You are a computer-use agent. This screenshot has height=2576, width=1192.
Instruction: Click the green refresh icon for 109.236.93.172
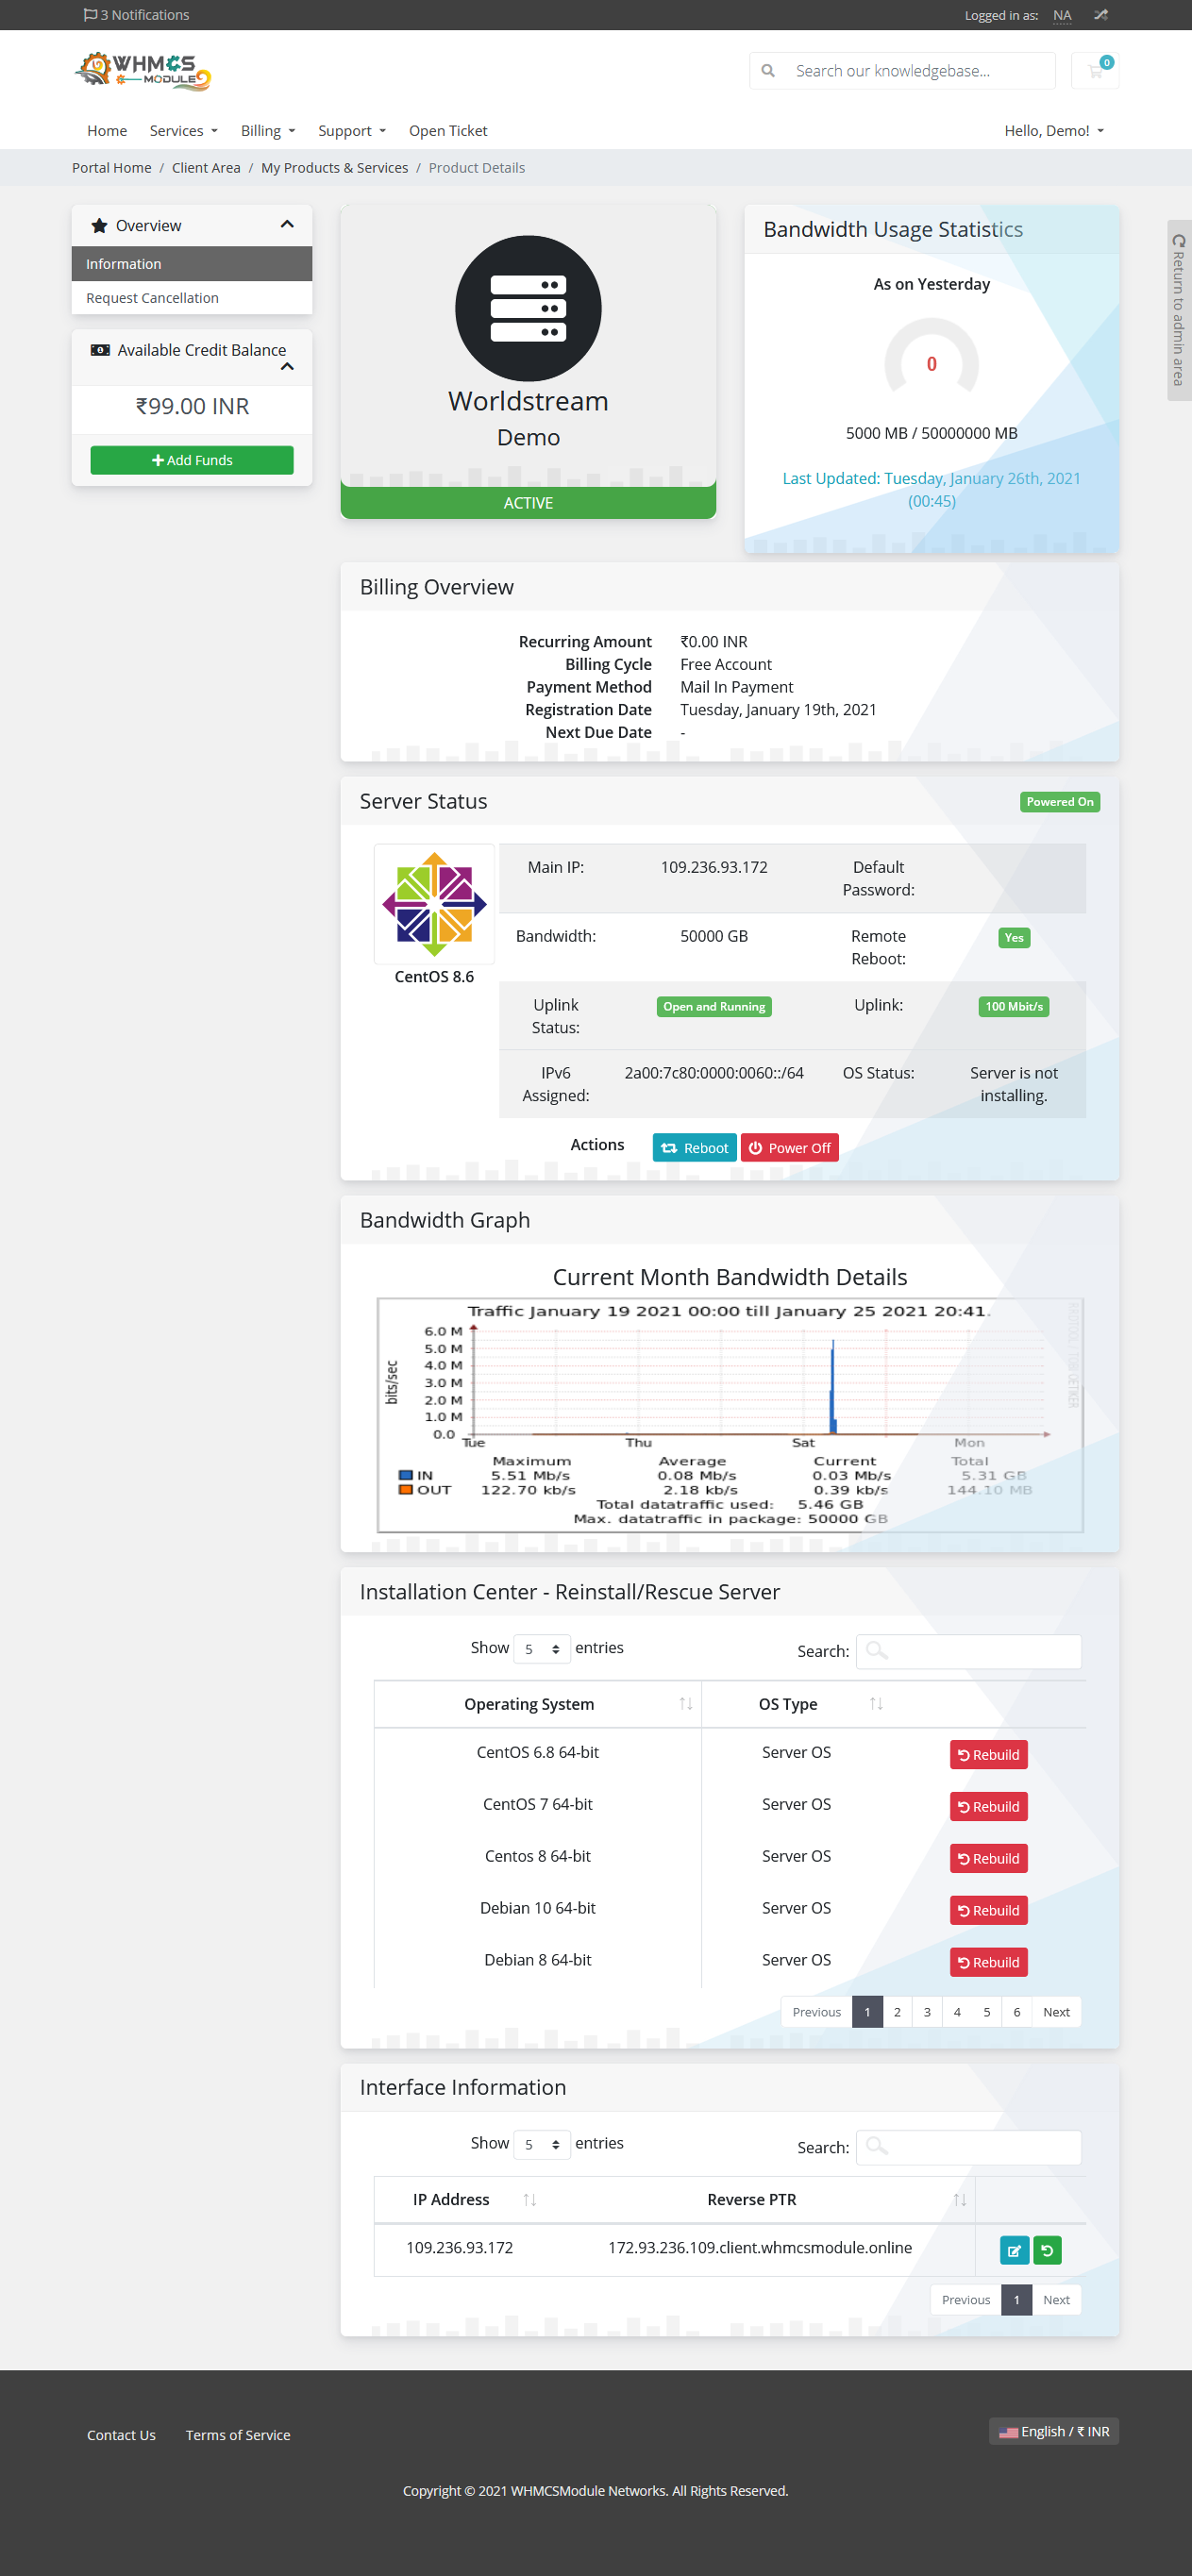(1047, 2250)
